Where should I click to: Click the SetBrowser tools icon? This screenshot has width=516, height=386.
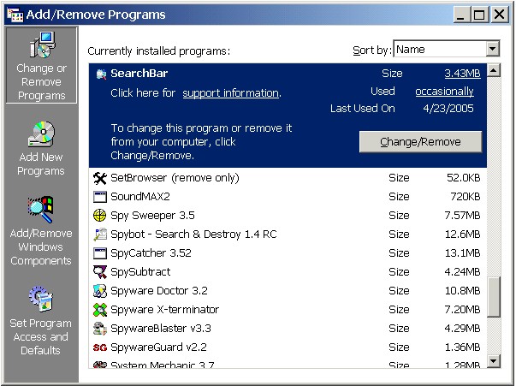[100, 178]
